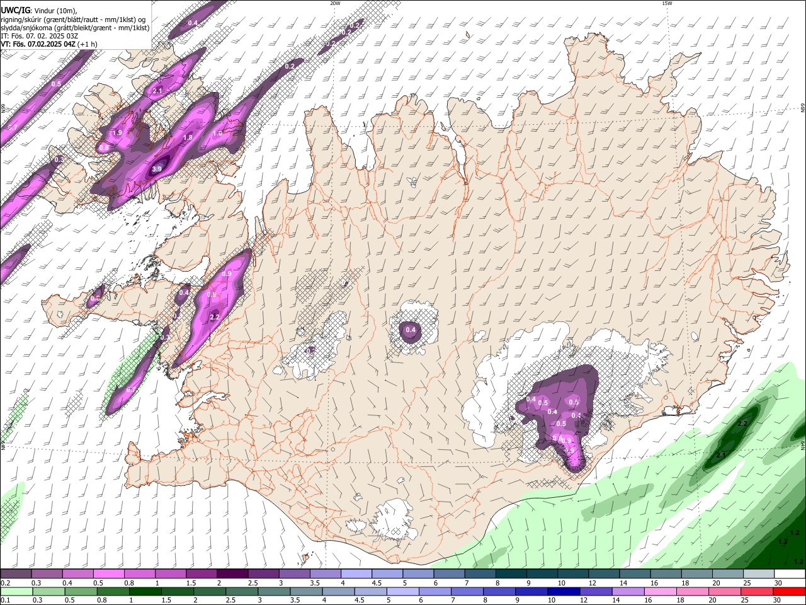This screenshot has width=806, height=605.
Task: Click the white 30 swatch on the upper scale
Action: pyautogui.click(x=790, y=574)
